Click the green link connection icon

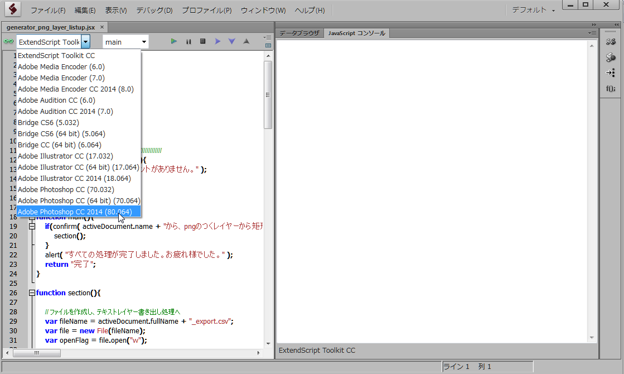pos(8,41)
